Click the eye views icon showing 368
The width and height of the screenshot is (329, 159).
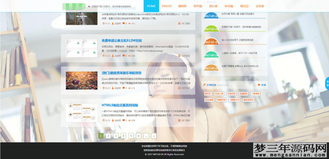coord(129,56)
